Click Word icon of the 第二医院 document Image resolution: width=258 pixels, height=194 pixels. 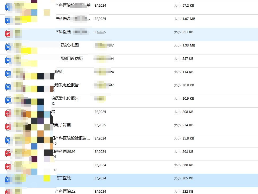pos(8,180)
